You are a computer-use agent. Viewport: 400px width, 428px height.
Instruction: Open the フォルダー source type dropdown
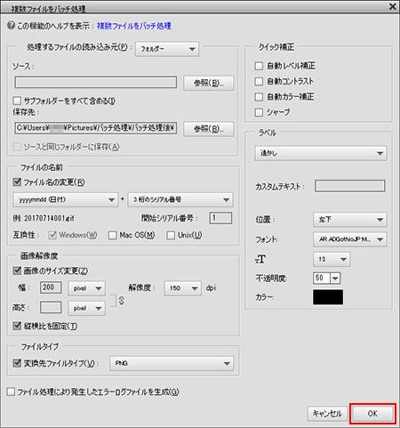167,49
